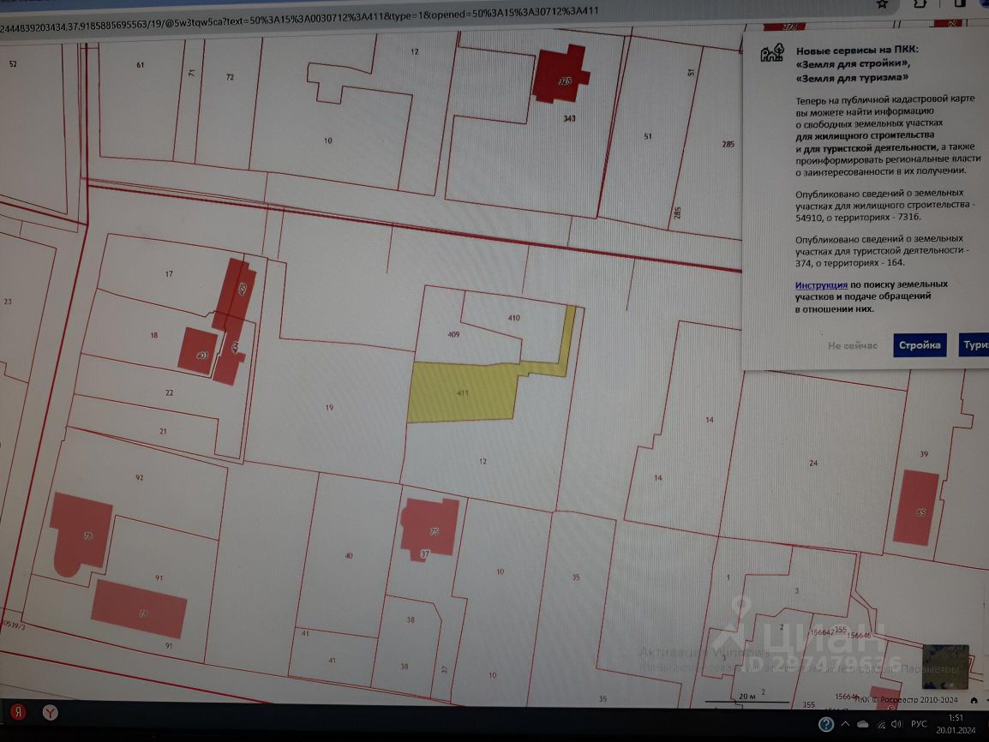This screenshot has height=742, width=989.
Task: Open the browser extensions puzzle icon
Action: 920,3
